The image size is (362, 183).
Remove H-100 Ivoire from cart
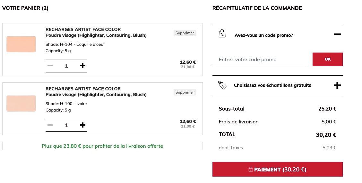tap(185, 92)
